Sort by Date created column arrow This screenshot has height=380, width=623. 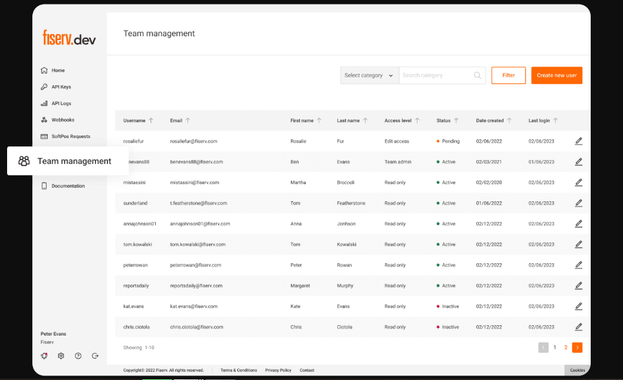pos(509,121)
